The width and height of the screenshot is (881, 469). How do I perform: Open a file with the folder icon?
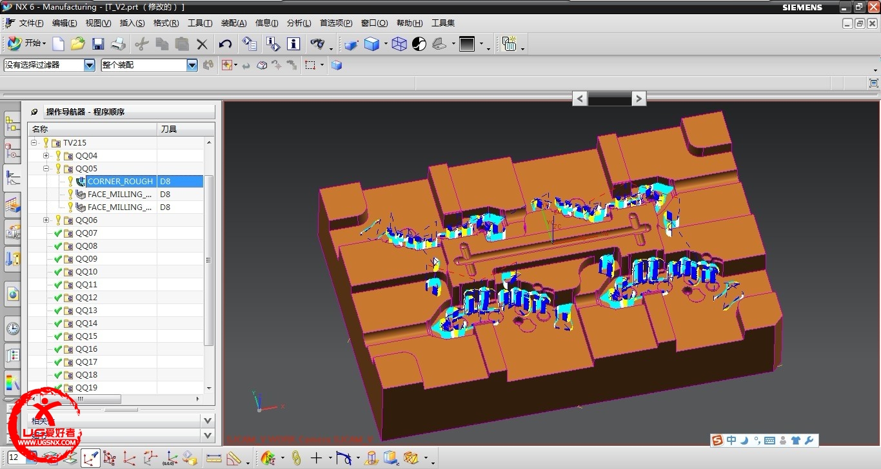[78, 44]
